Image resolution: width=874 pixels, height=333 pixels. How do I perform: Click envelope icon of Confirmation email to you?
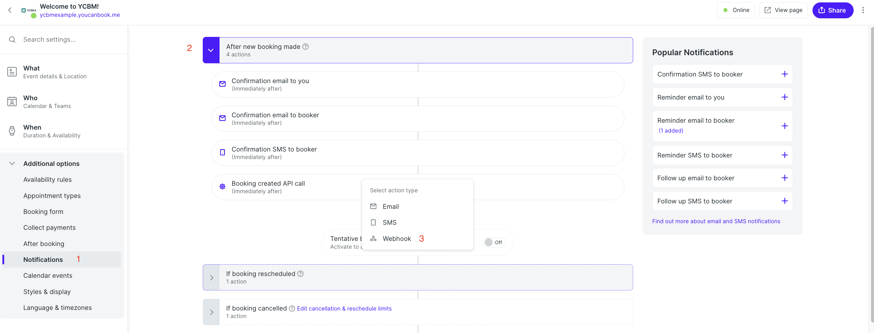coord(222,84)
